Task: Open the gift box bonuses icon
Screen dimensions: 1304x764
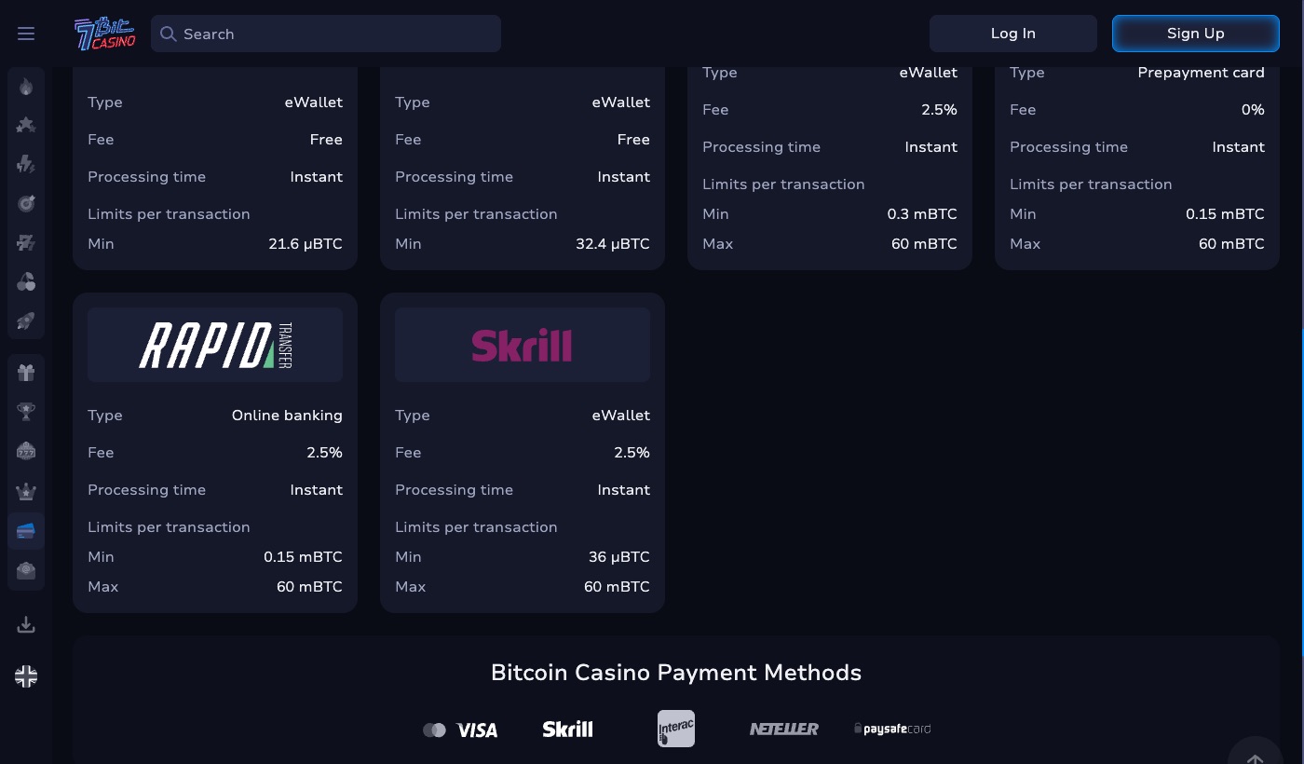Action: coord(26,374)
